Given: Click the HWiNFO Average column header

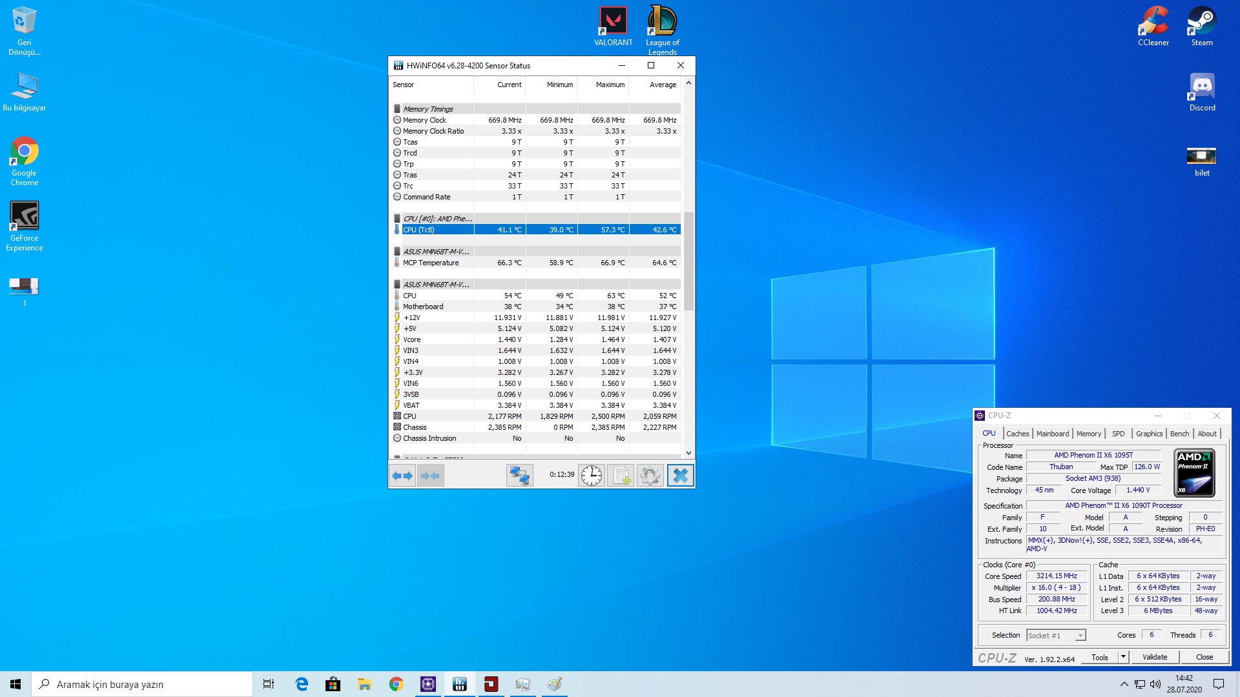Looking at the screenshot, I should 655,85.
